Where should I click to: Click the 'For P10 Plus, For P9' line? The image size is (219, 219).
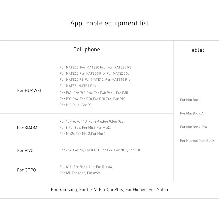75,105
